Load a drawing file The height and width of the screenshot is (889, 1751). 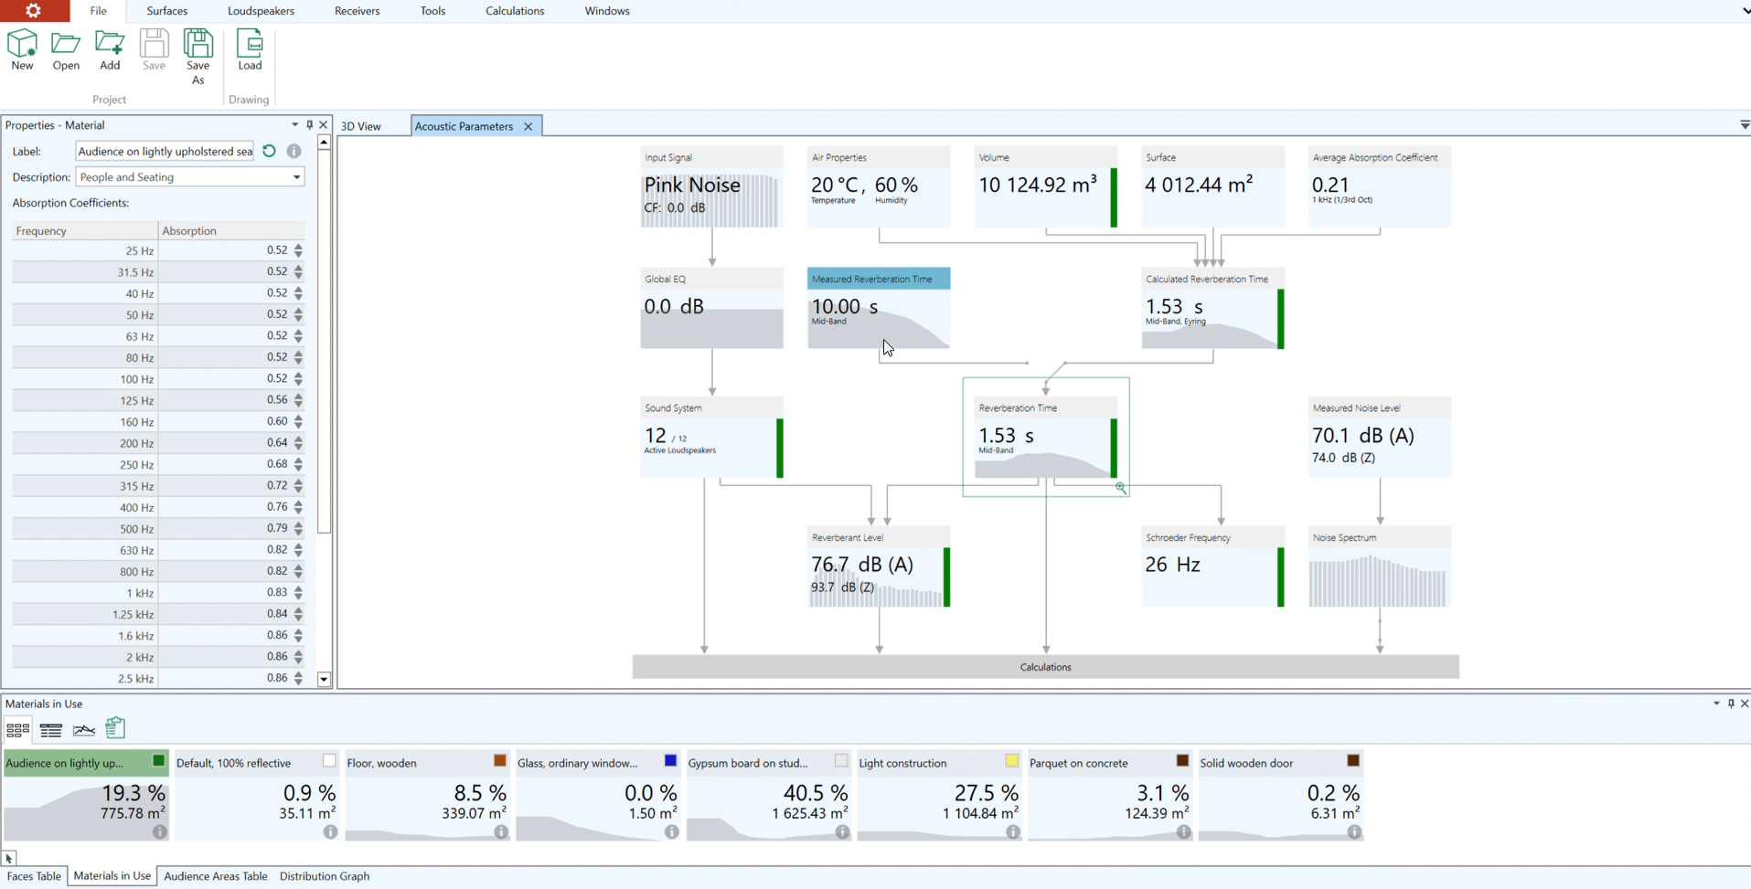(x=250, y=49)
